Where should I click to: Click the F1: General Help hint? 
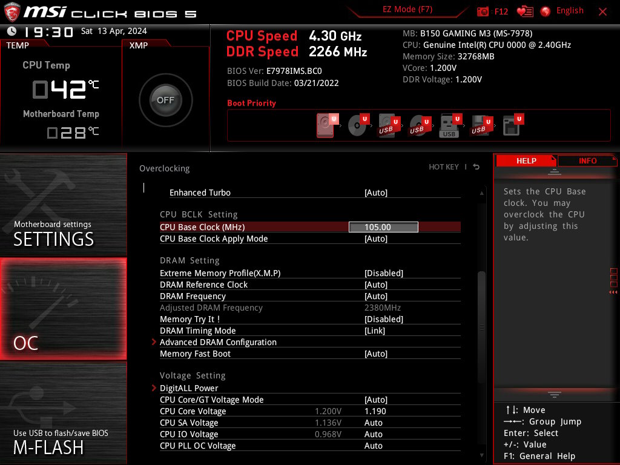[x=539, y=456]
